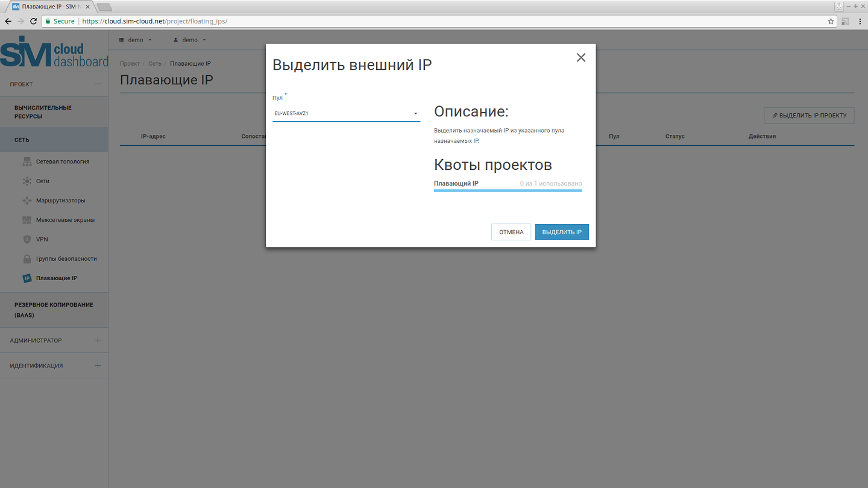Click the VPN shield icon
The width and height of the screenshot is (868, 488).
coord(27,239)
